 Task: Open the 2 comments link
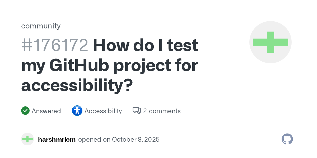point(162,111)
